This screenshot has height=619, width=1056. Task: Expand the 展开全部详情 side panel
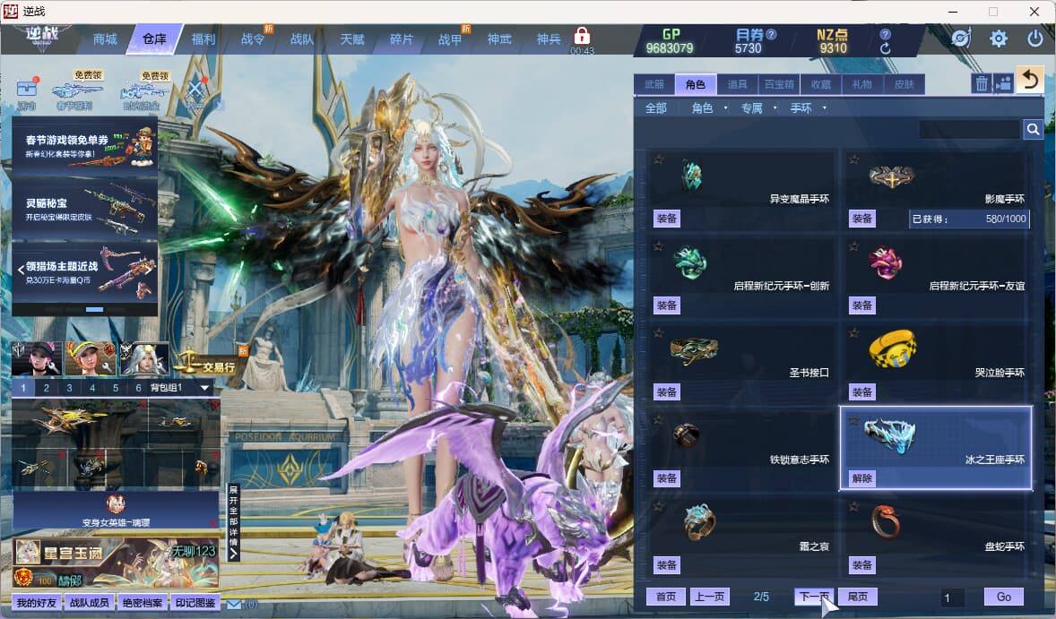point(233,523)
